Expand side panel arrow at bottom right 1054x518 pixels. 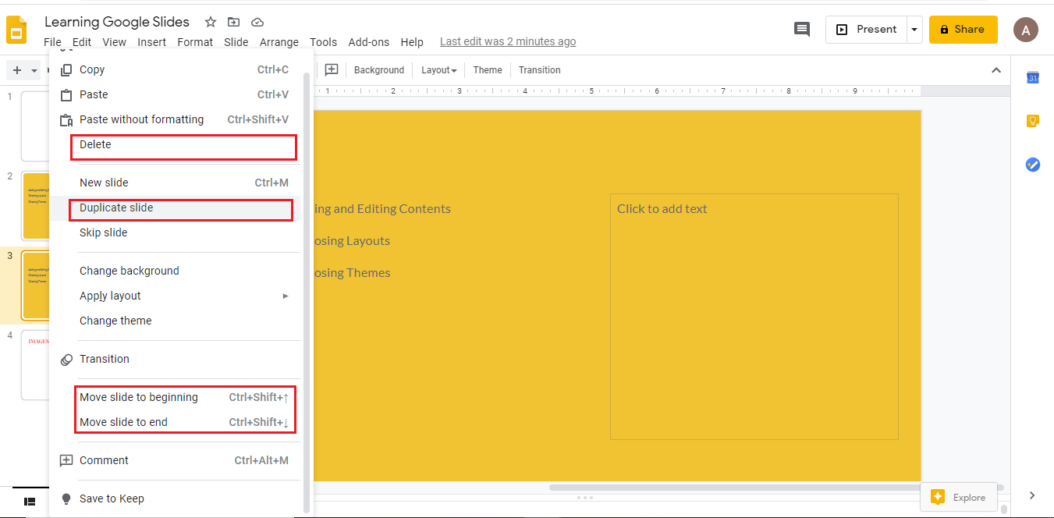pos(1032,495)
